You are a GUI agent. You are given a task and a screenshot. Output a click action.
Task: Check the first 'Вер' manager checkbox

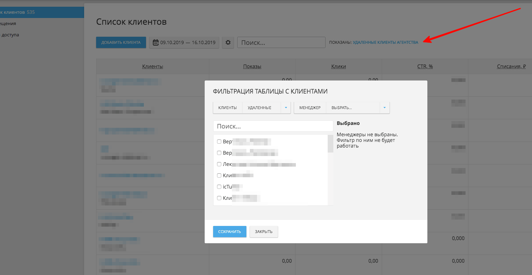pyautogui.click(x=219, y=142)
